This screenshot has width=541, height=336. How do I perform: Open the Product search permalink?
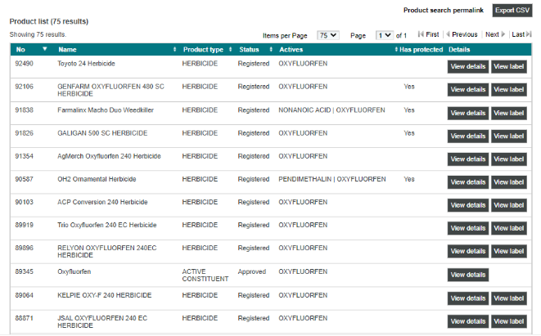(x=444, y=11)
